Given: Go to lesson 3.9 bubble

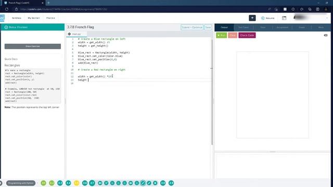Looking at the screenshot, I should [x=171, y=183].
